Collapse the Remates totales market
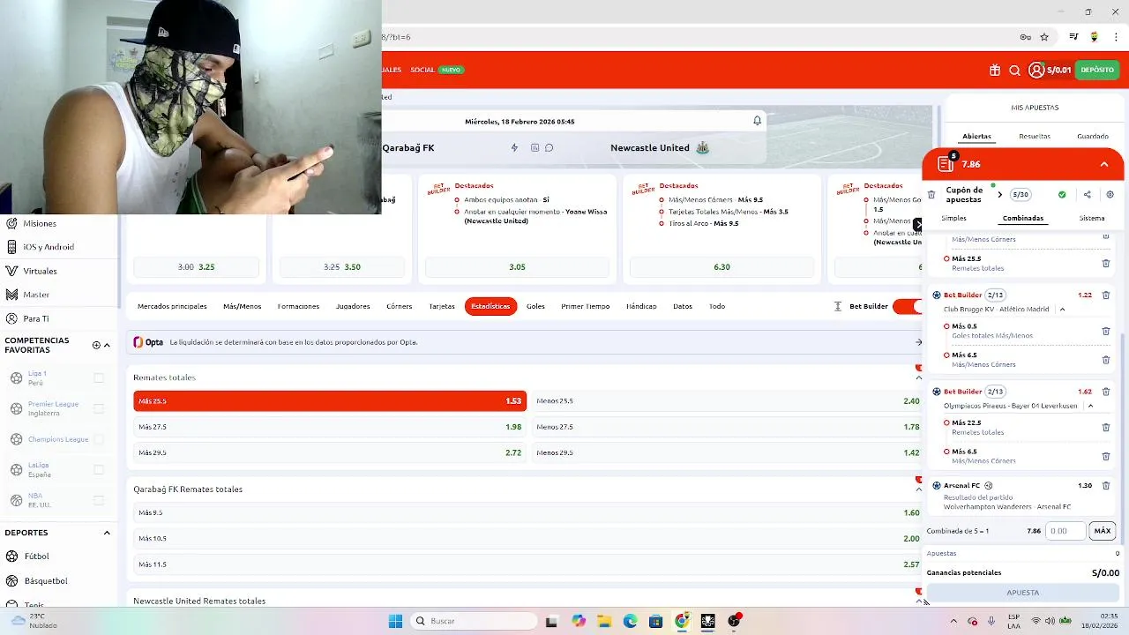1129x635 pixels. click(x=919, y=377)
